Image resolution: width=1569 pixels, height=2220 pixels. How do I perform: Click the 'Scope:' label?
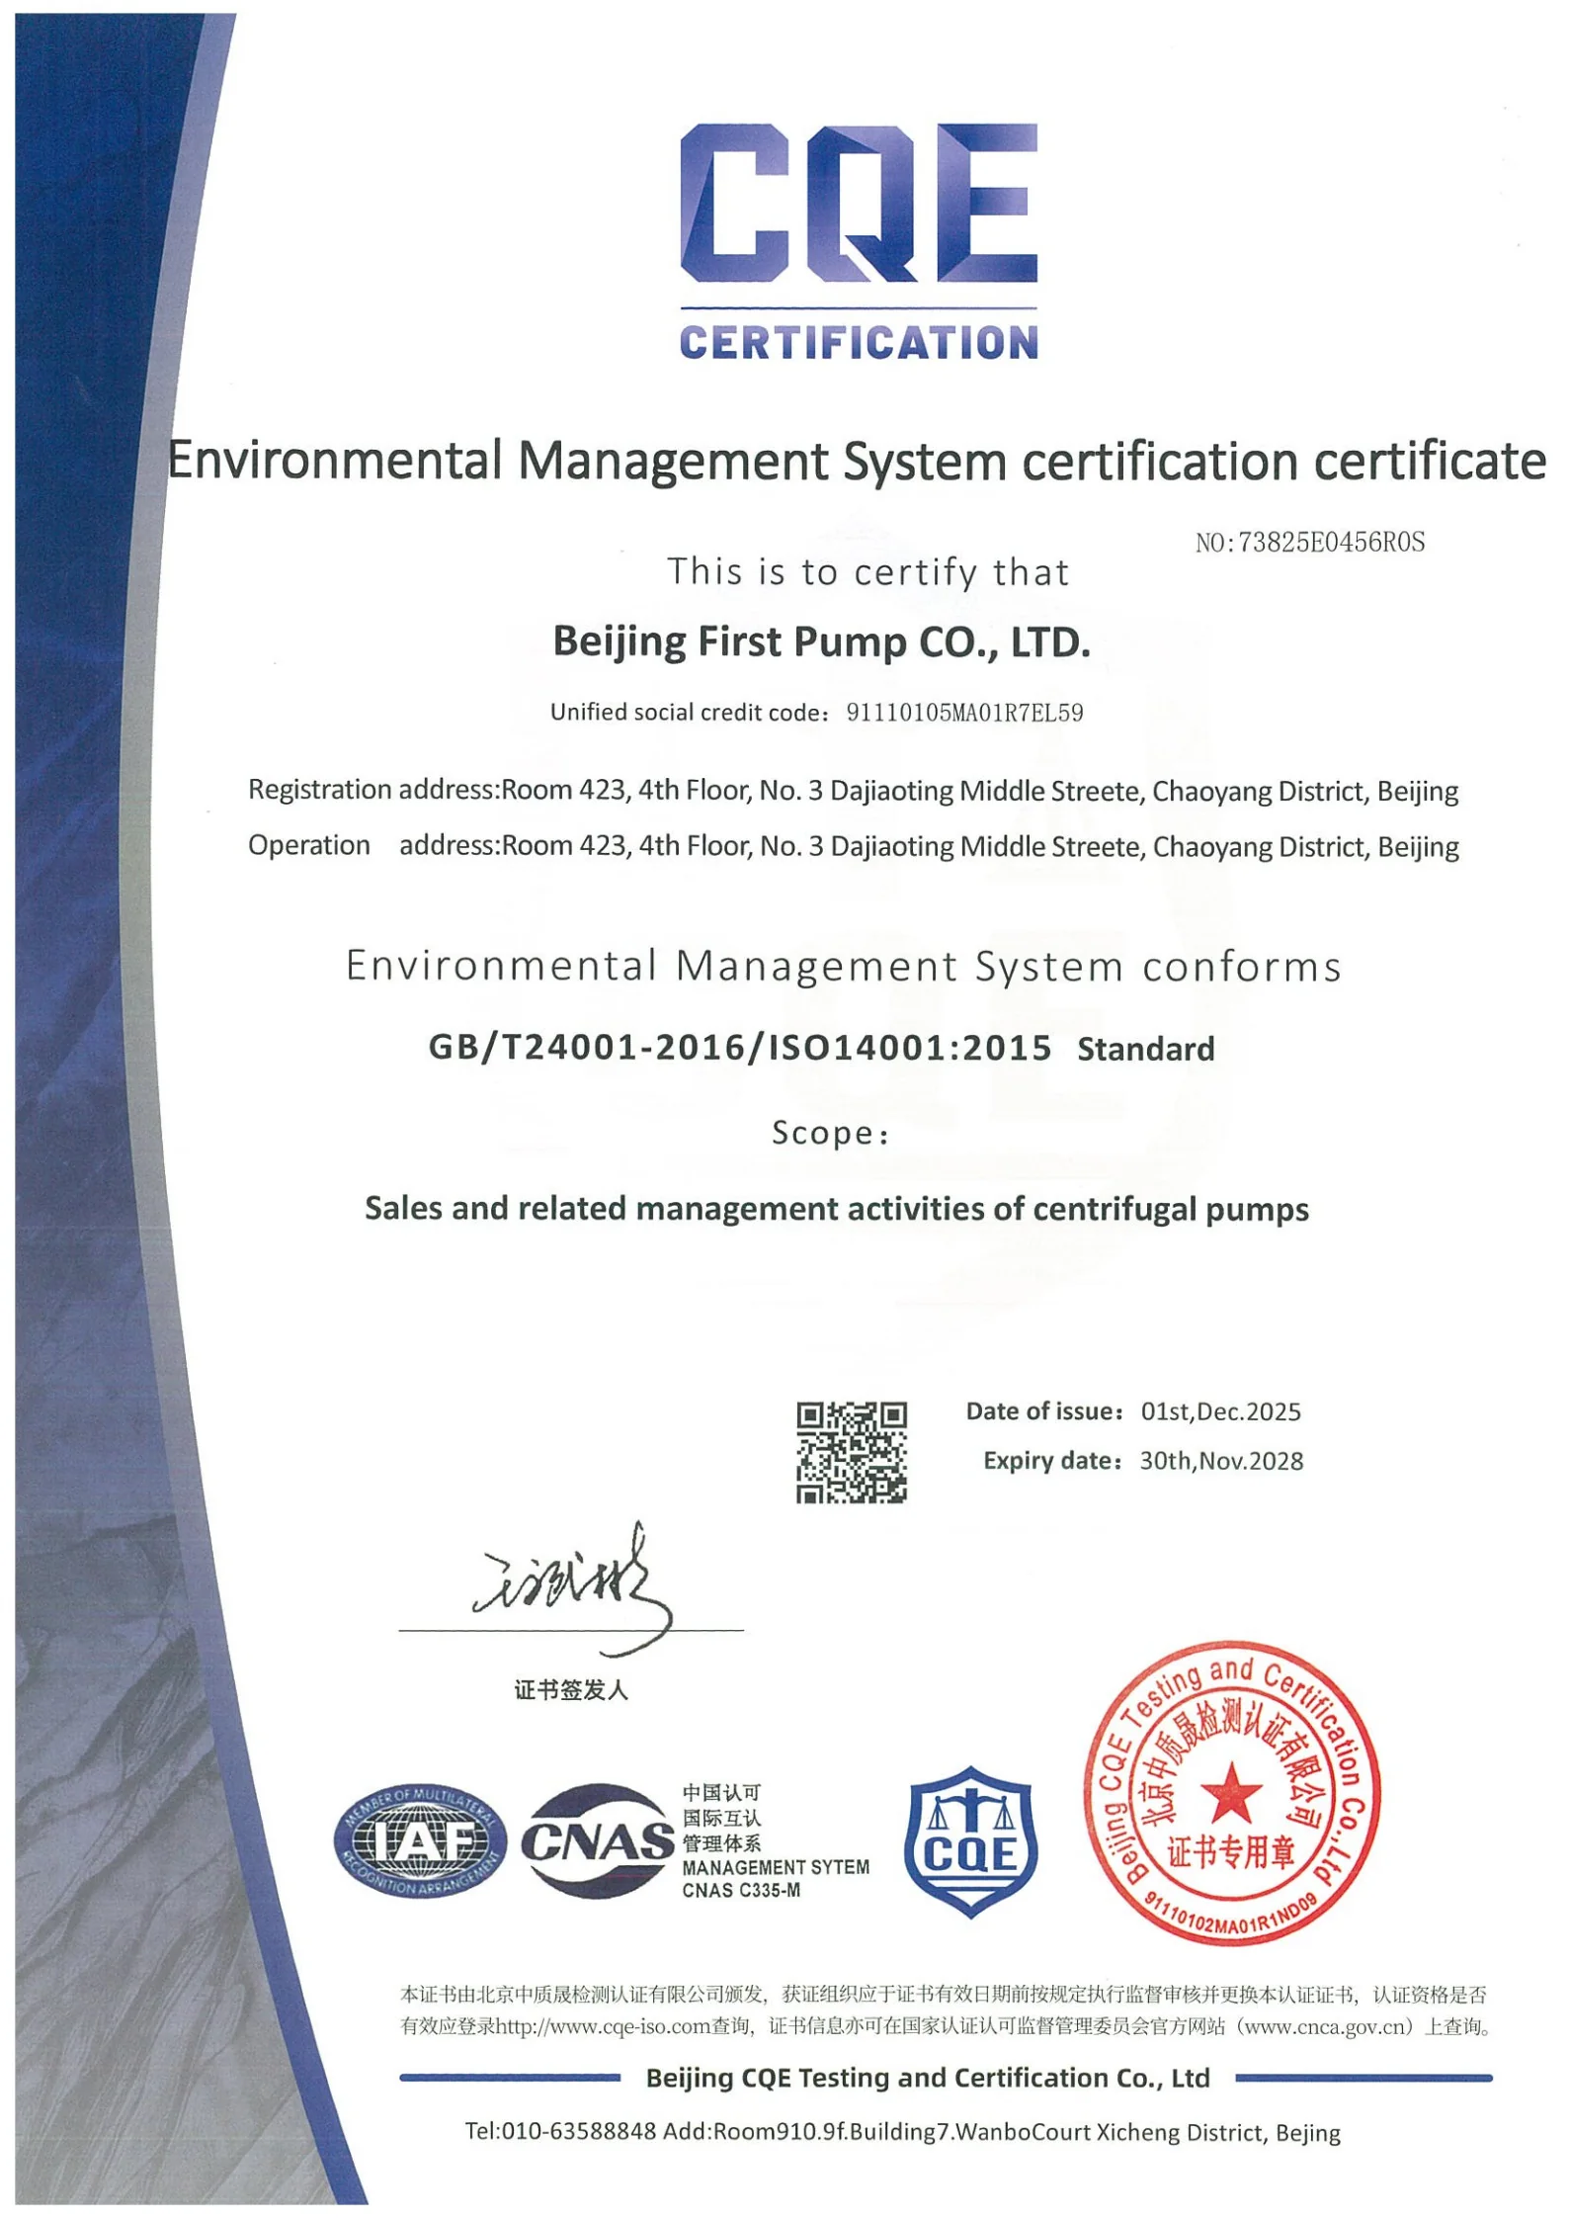(831, 1133)
